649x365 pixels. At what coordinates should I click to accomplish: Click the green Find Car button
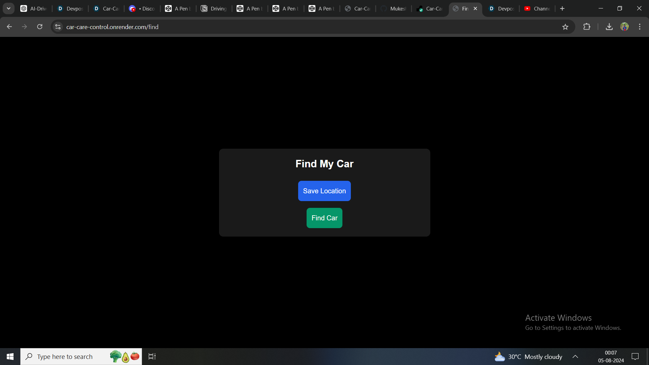(324, 218)
